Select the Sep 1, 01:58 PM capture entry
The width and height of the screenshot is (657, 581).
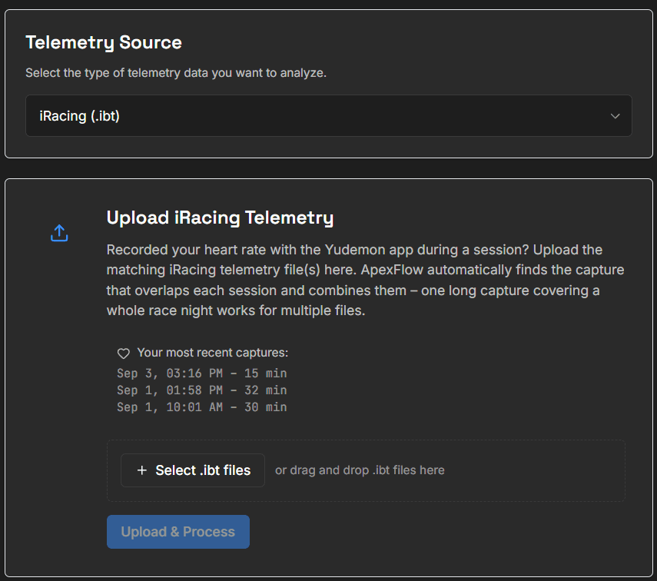pos(202,390)
